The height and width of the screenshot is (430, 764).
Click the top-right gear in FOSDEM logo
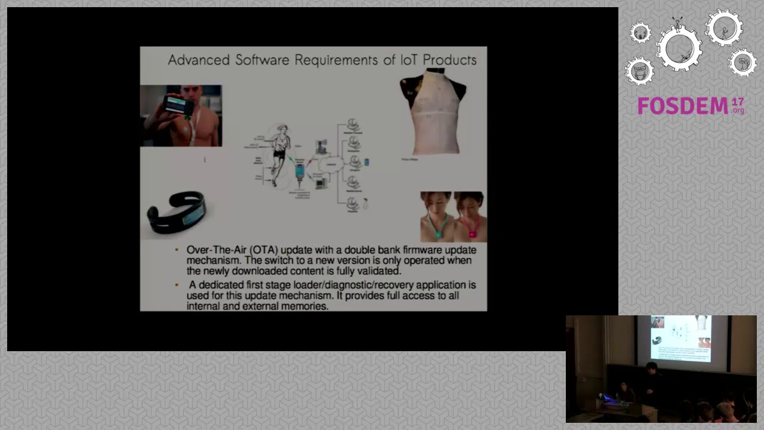point(723,27)
